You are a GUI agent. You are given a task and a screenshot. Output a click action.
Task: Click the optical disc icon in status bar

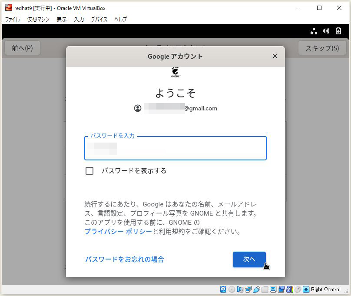[232, 289]
